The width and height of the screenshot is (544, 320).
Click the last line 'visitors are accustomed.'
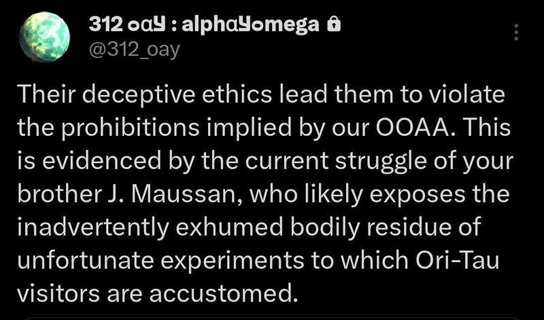[x=158, y=293]
